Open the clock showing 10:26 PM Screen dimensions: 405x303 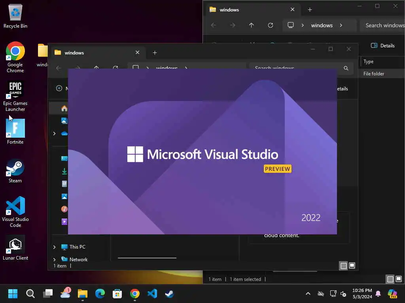pos(362,294)
